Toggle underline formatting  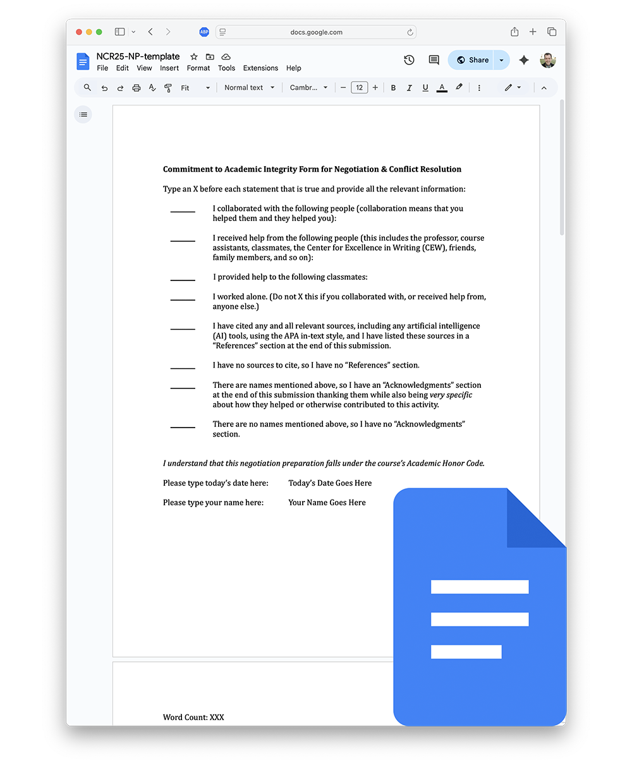[425, 88]
